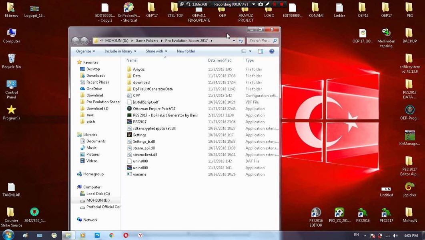Viewport: 425px width, 240px height.
Task: Go back in the Explorer window
Action: coord(75,41)
